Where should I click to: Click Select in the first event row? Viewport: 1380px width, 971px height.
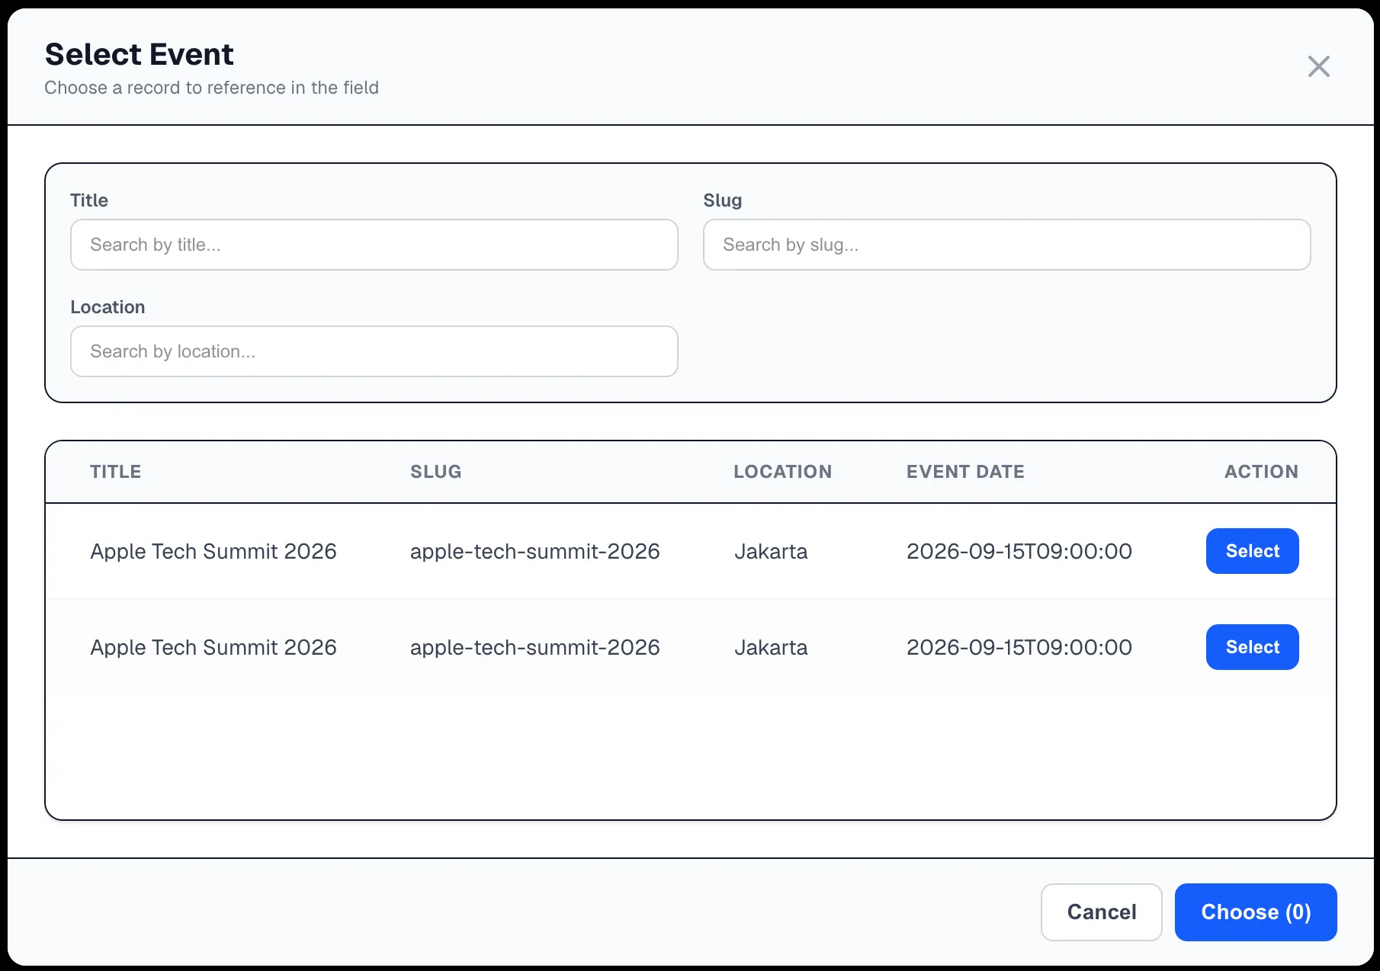1252,551
